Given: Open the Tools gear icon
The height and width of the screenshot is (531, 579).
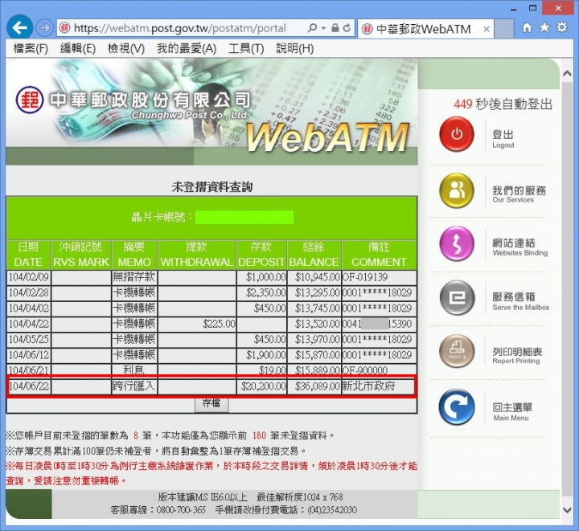Looking at the screenshot, I should click(561, 27).
